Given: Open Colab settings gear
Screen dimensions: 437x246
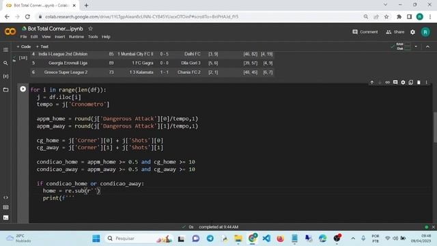Looking at the screenshot, I should click(x=412, y=32).
